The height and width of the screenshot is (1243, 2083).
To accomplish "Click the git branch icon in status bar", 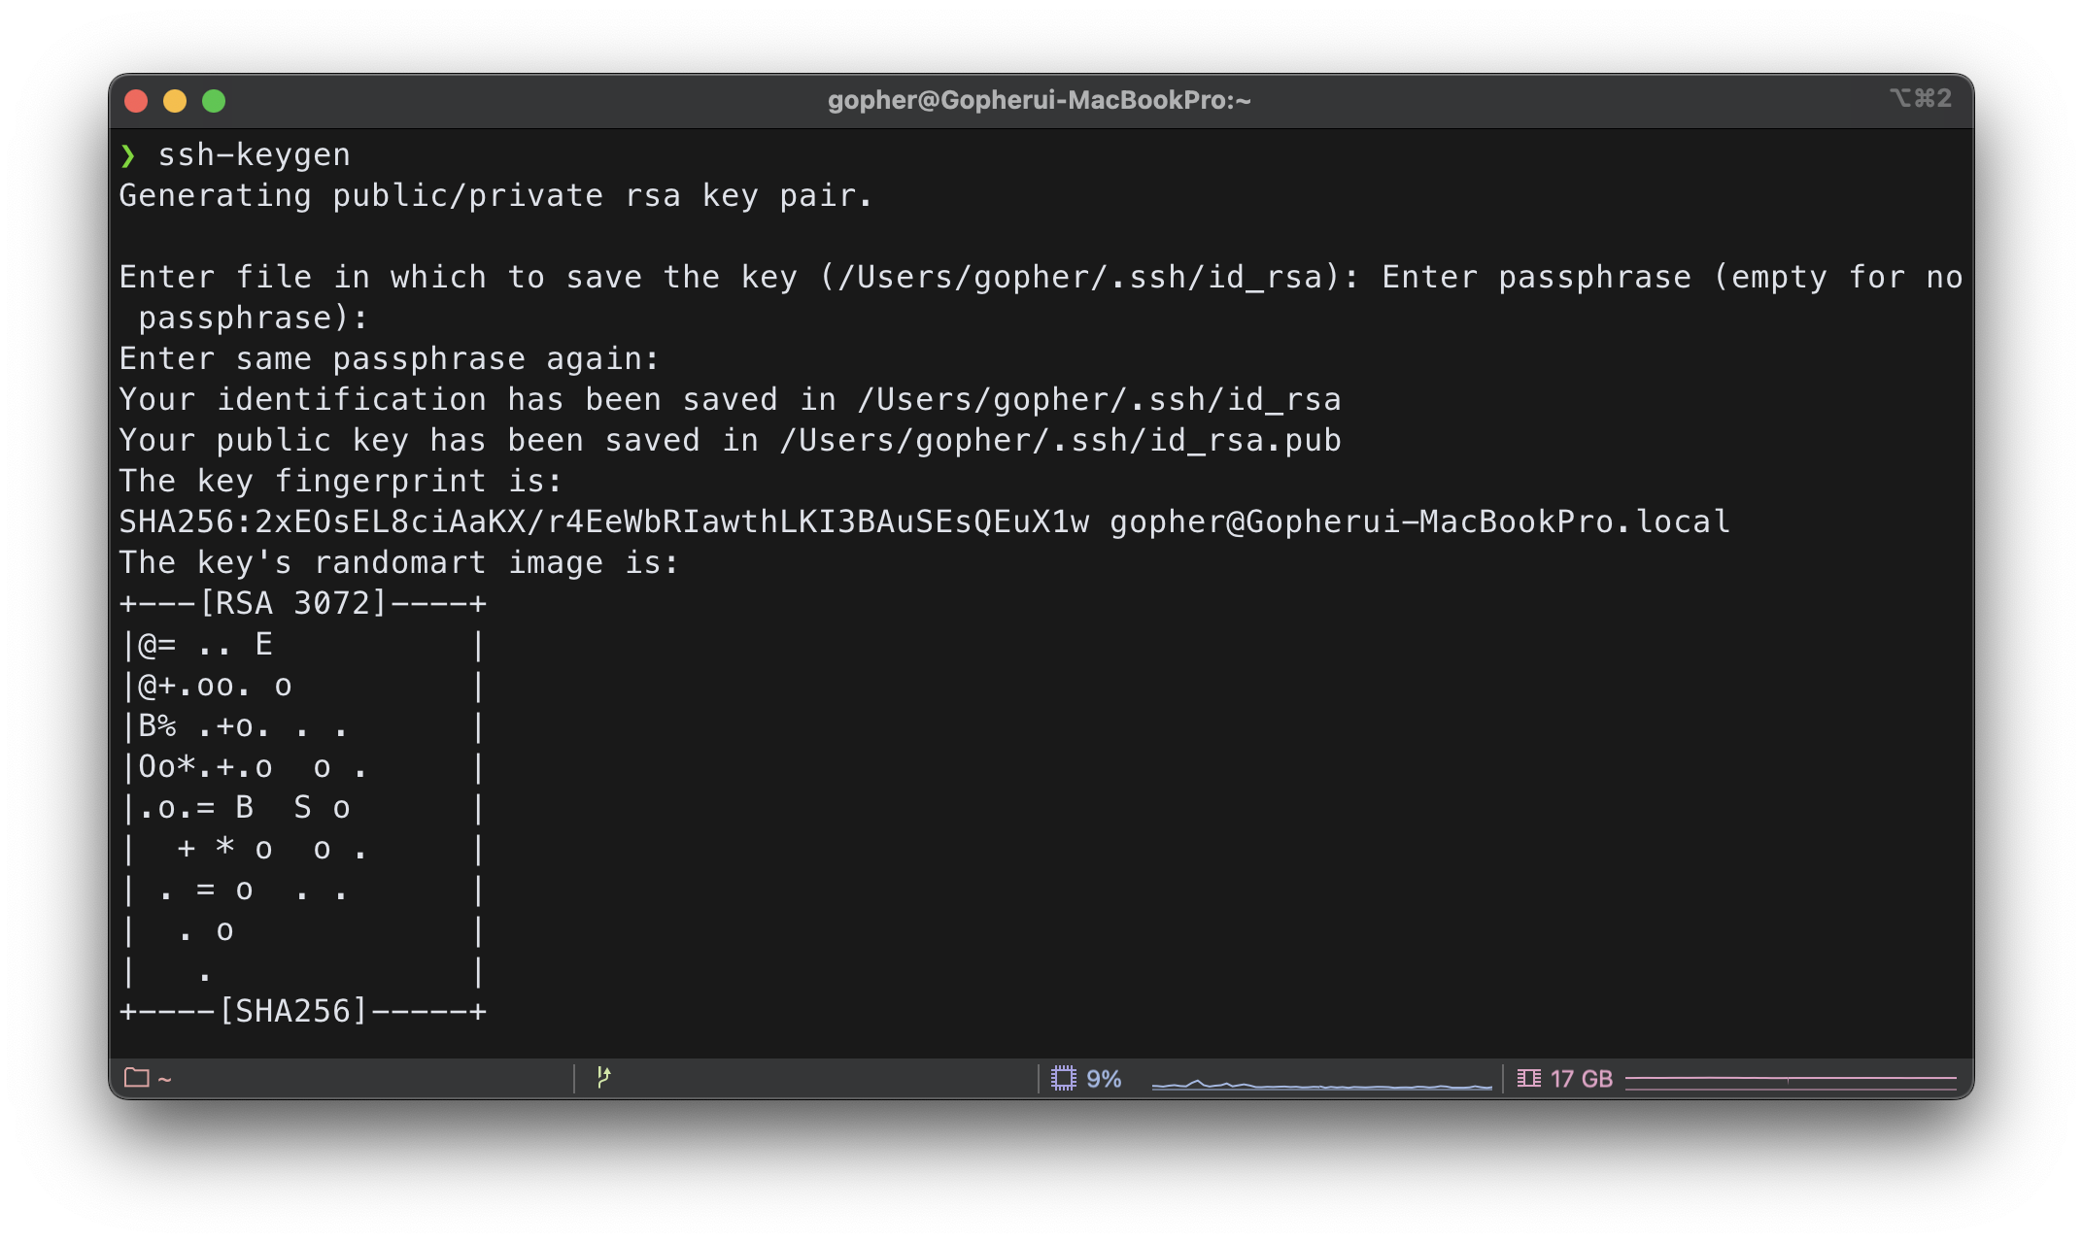I will pyautogui.click(x=603, y=1077).
